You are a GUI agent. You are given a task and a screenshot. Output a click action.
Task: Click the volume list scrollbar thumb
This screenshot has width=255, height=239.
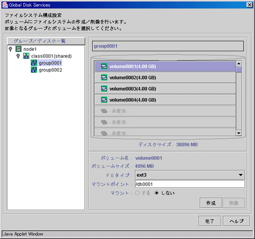[238, 69]
